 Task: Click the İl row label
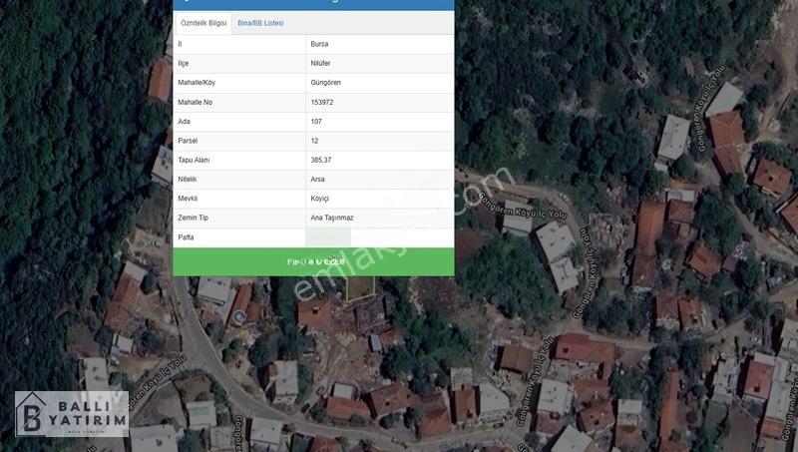point(180,44)
